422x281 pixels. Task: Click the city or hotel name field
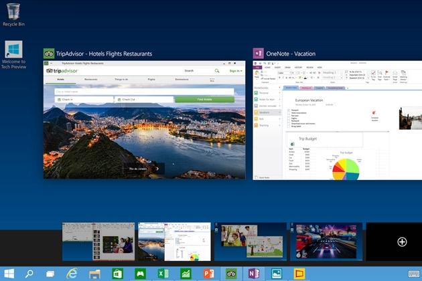144,92
